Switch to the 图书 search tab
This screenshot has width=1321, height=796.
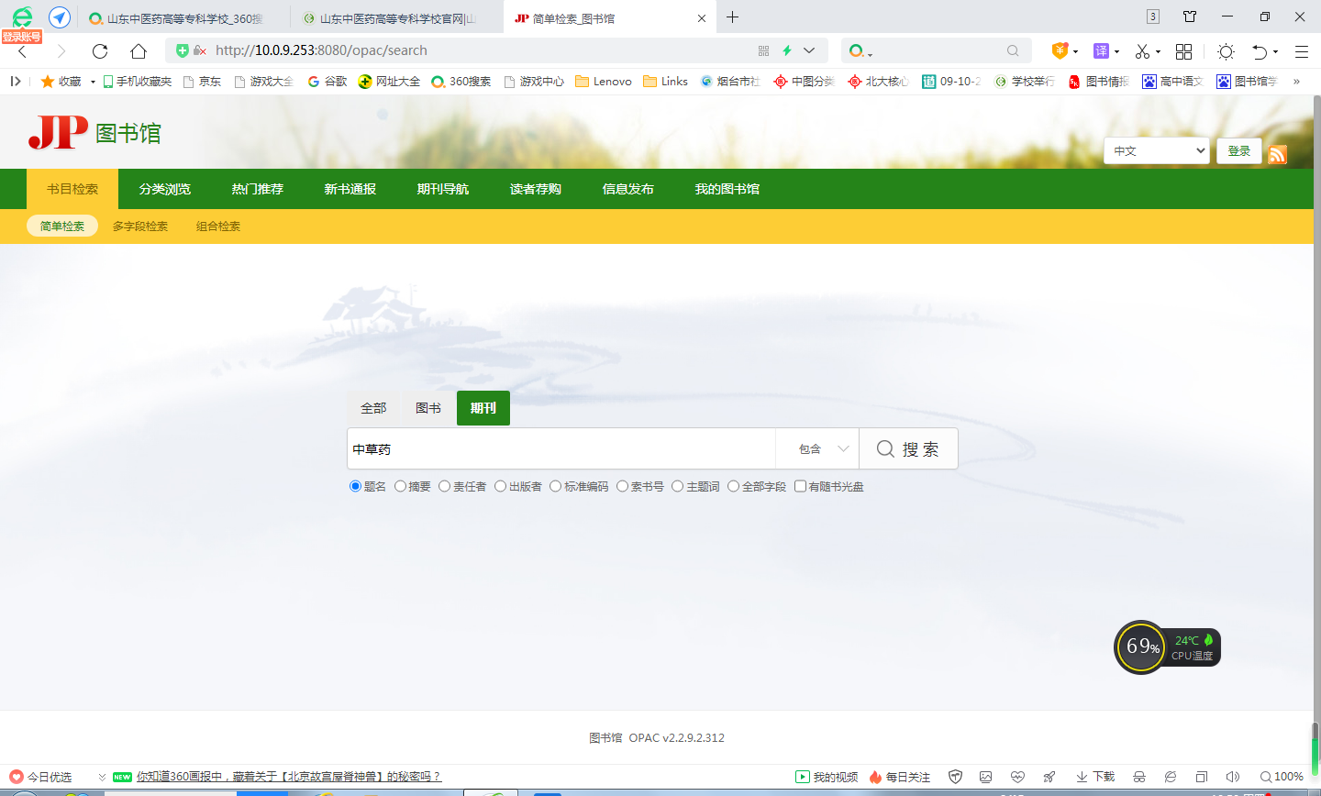coord(428,408)
